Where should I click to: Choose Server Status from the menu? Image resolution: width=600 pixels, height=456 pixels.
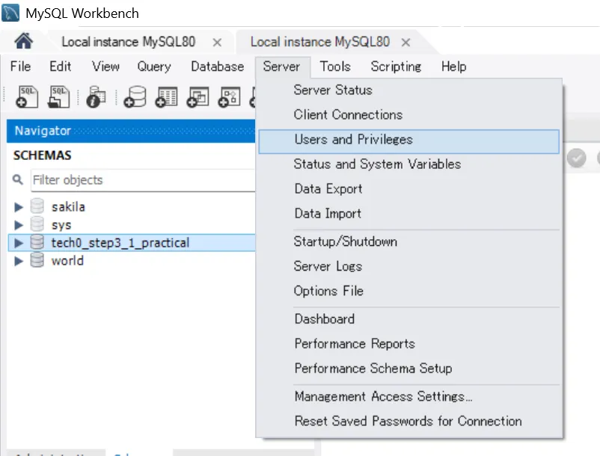409,90
